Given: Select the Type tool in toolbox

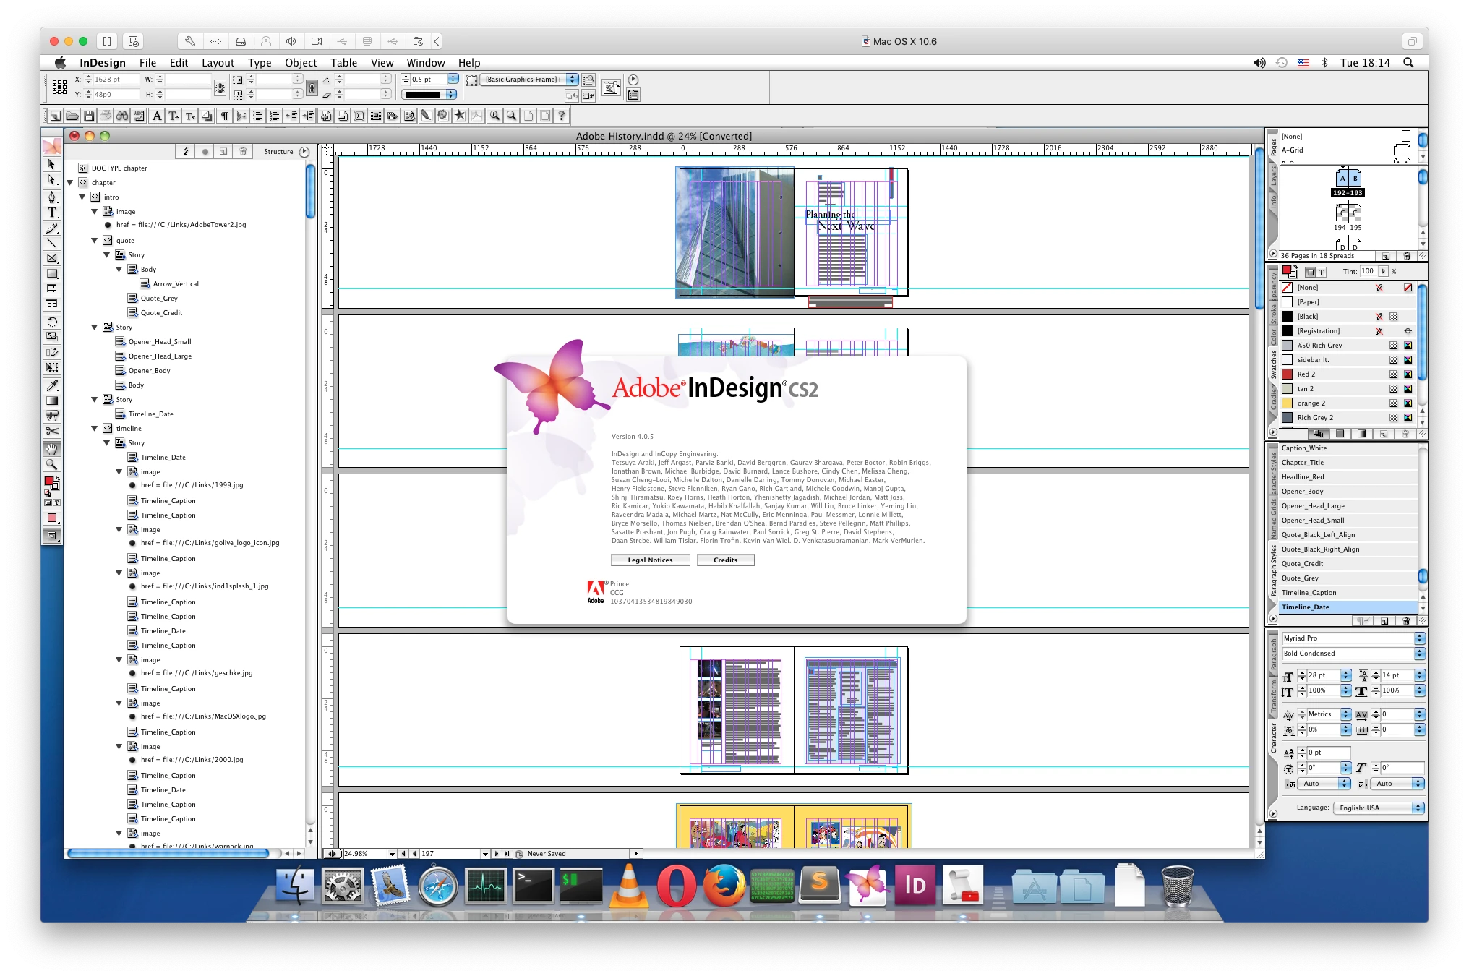Looking at the screenshot, I should (52, 213).
